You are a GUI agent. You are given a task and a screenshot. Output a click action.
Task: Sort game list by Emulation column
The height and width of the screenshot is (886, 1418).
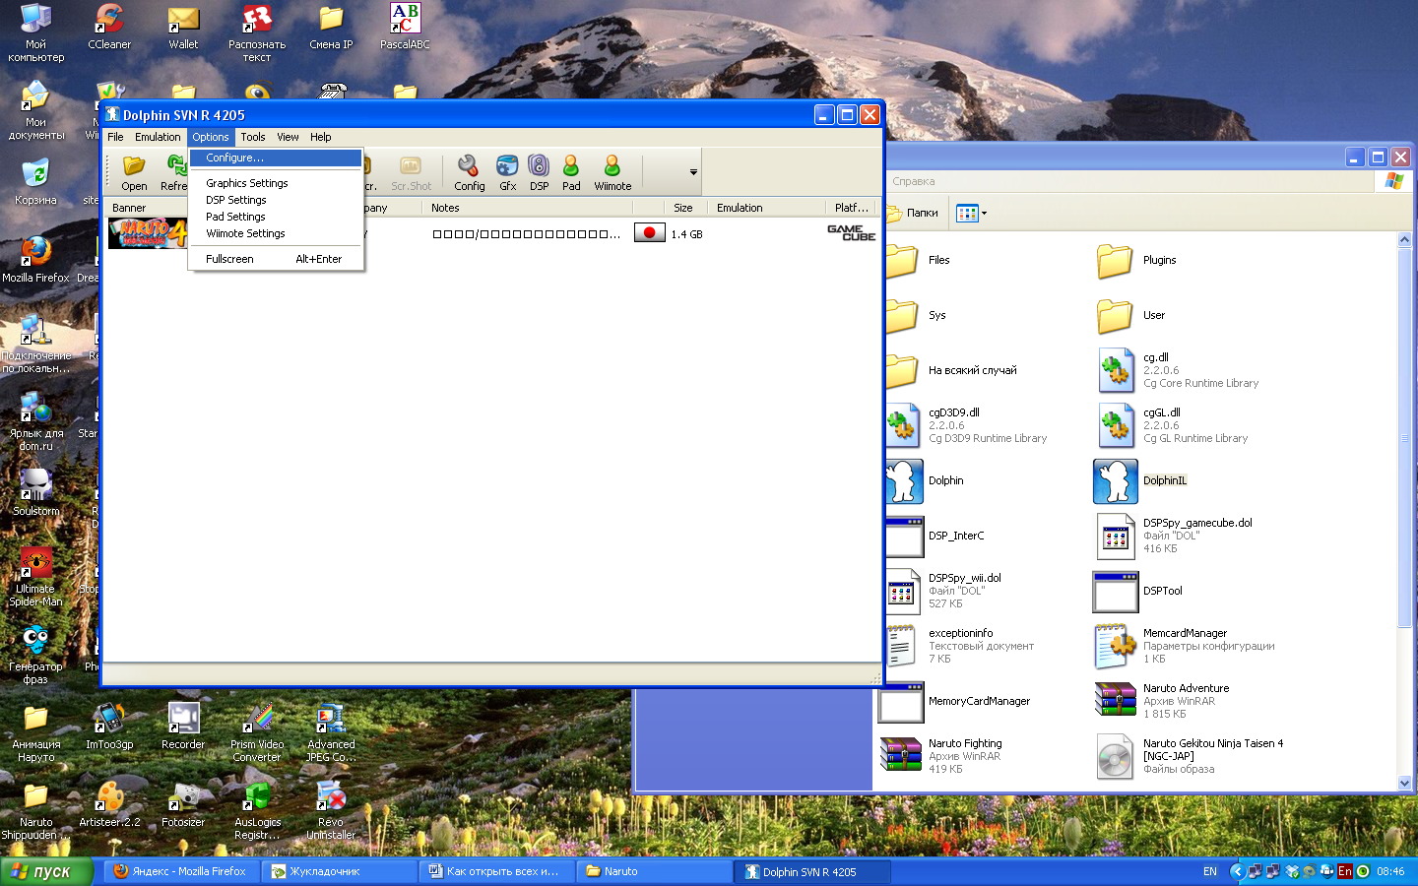765,208
